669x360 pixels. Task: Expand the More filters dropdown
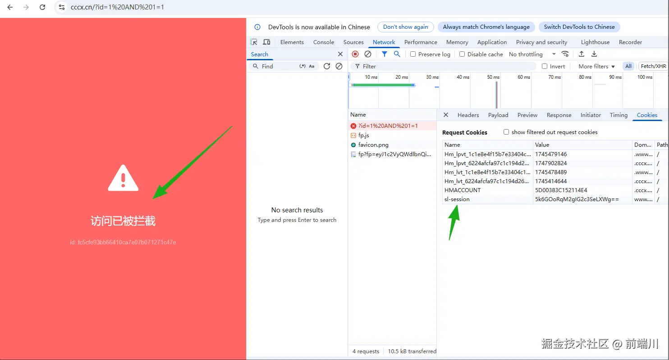(596, 66)
